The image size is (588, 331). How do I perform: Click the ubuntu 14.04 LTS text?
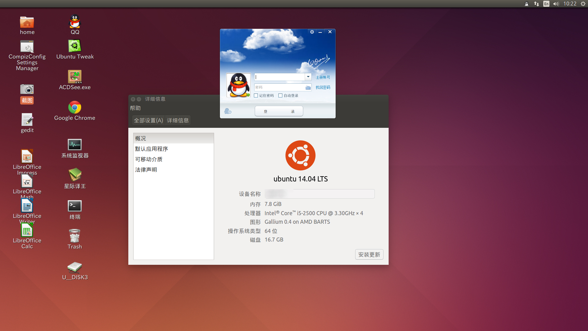click(x=300, y=179)
